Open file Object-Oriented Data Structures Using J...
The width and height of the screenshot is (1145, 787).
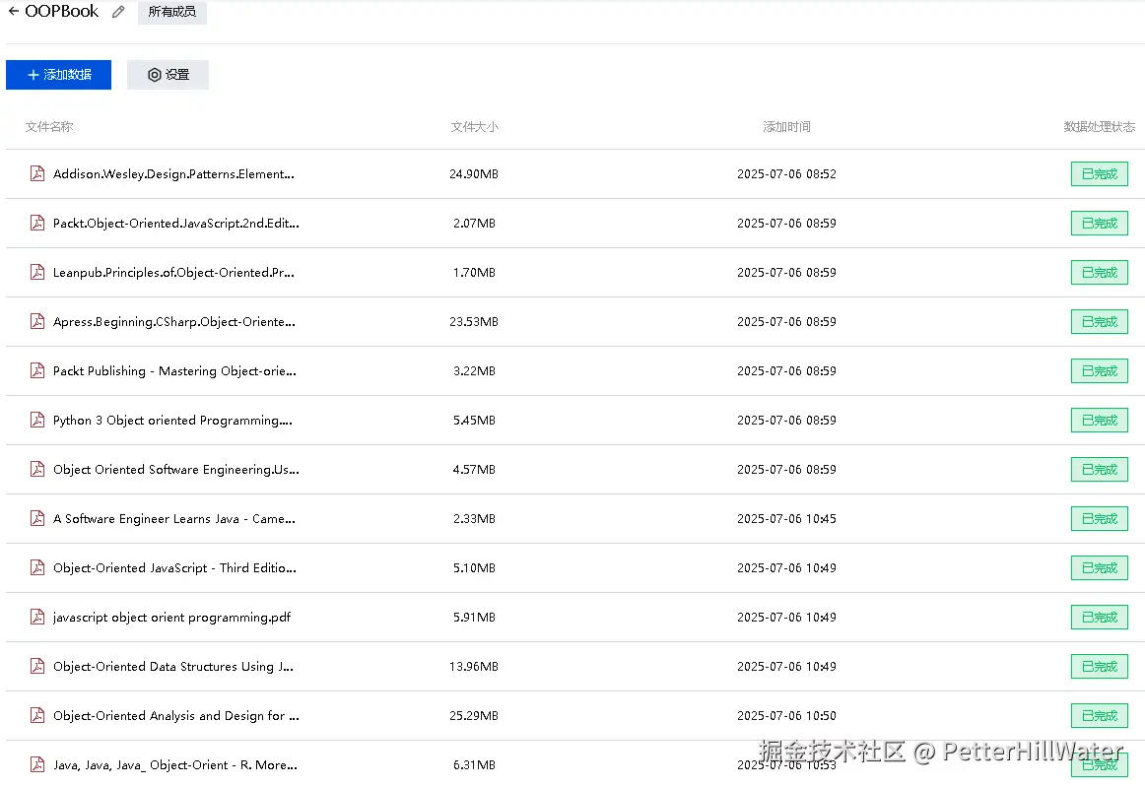pos(173,667)
